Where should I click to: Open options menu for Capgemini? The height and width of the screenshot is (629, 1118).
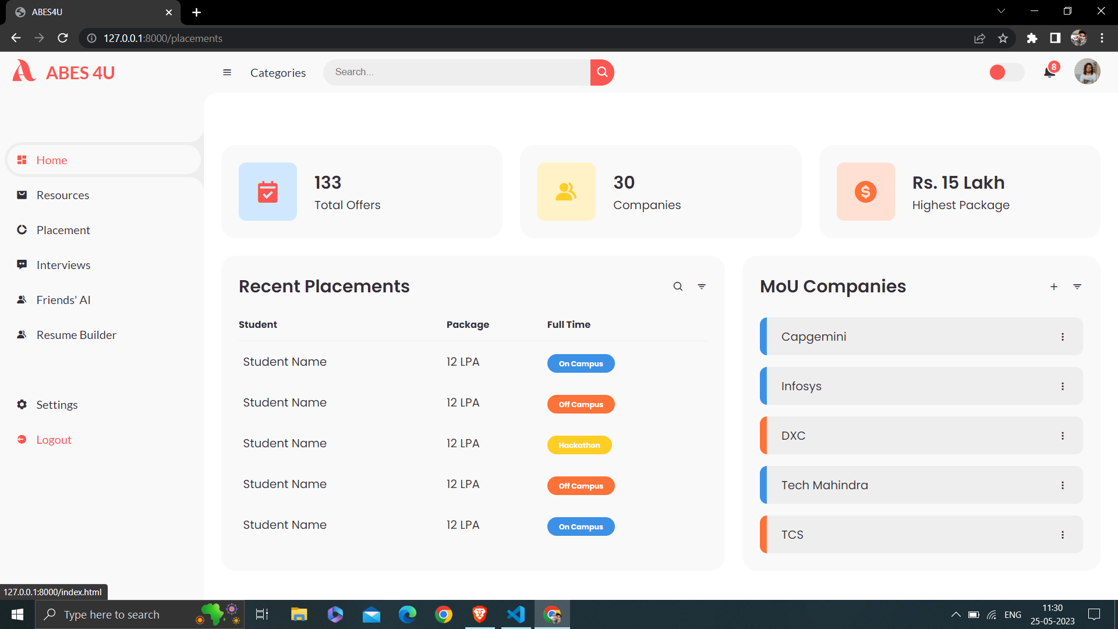(x=1063, y=337)
